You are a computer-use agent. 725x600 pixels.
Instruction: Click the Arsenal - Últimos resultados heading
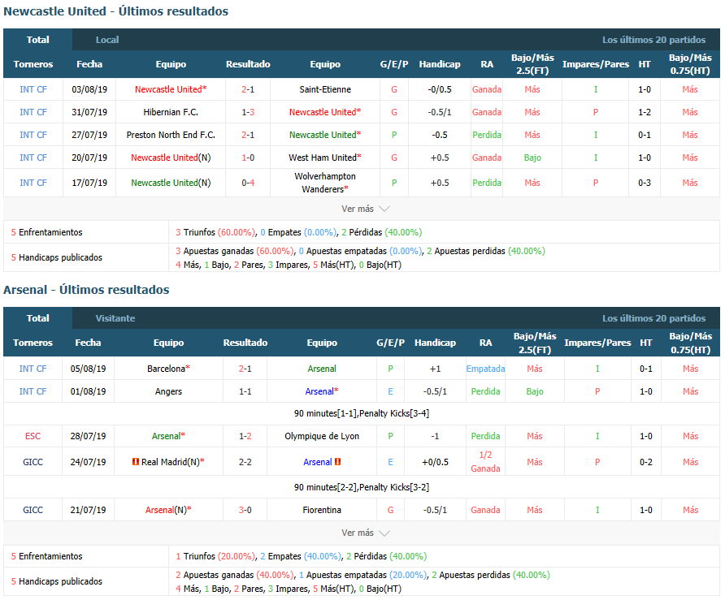[x=86, y=290]
